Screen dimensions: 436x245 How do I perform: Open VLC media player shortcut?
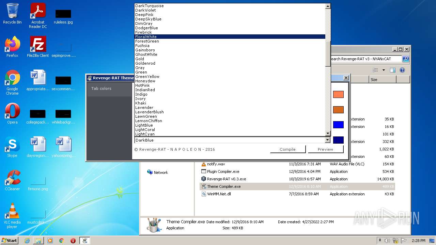point(12,216)
